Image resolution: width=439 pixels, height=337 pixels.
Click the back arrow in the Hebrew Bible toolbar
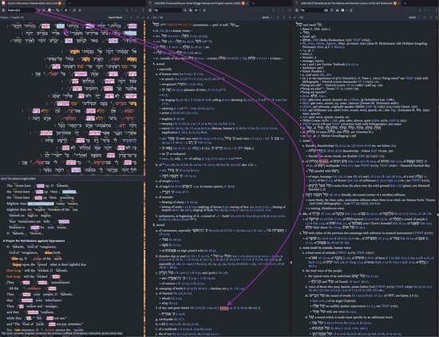[127, 10]
